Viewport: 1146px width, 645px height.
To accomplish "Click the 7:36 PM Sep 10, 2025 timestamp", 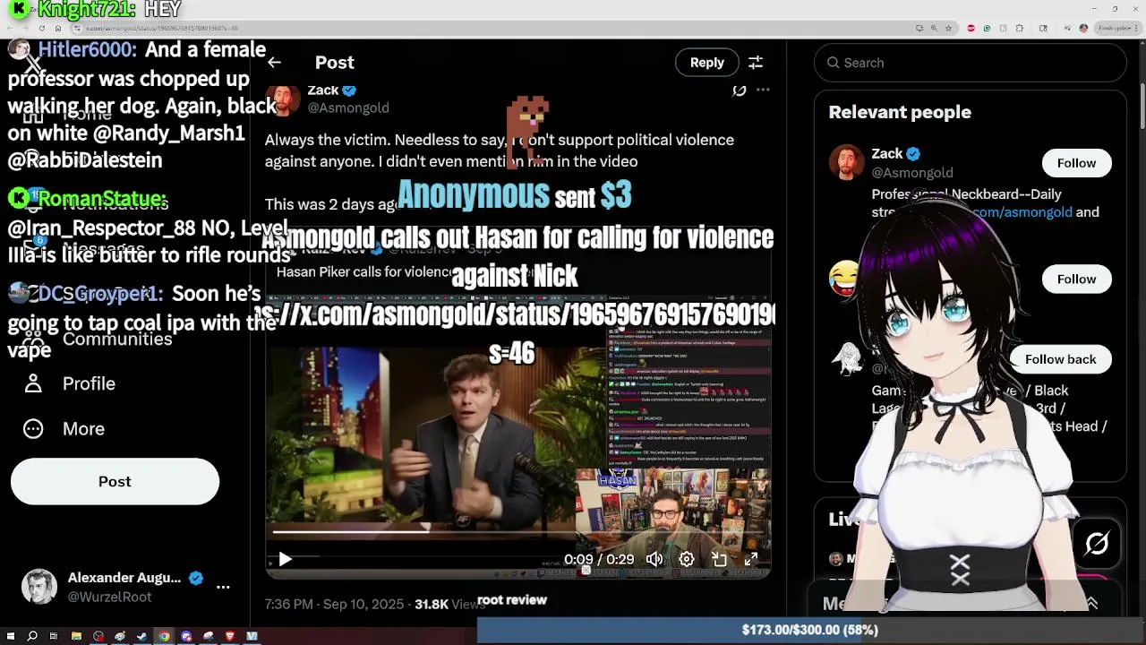I will pyautogui.click(x=334, y=605).
